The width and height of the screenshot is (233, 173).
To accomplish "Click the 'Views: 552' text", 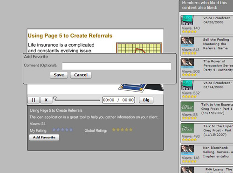I will pos(191,93).
